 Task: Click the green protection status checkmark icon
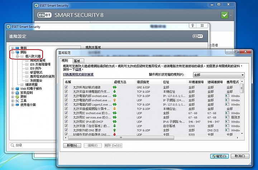[x=224, y=15]
